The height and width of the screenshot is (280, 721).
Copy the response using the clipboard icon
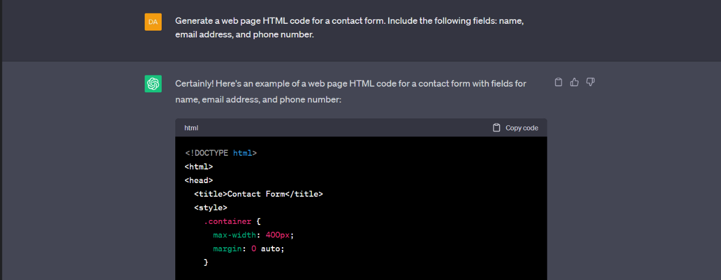pos(558,82)
